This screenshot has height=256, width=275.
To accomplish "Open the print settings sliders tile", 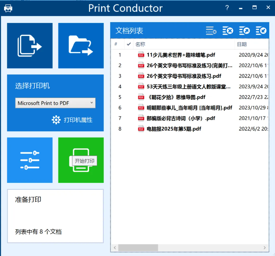I will tap(30, 160).
